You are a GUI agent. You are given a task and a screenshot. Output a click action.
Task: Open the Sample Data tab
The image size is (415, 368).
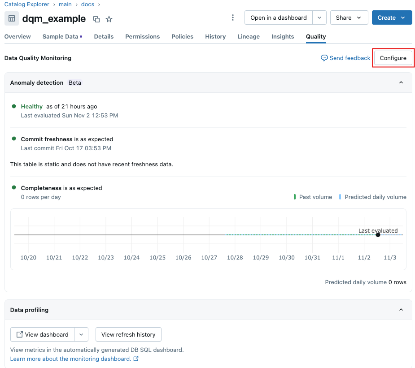tap(61, 37)
